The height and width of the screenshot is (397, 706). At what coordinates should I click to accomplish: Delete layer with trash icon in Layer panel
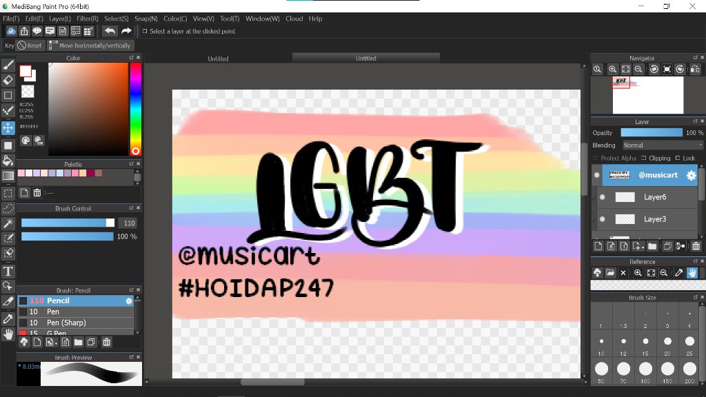point(696,246)
